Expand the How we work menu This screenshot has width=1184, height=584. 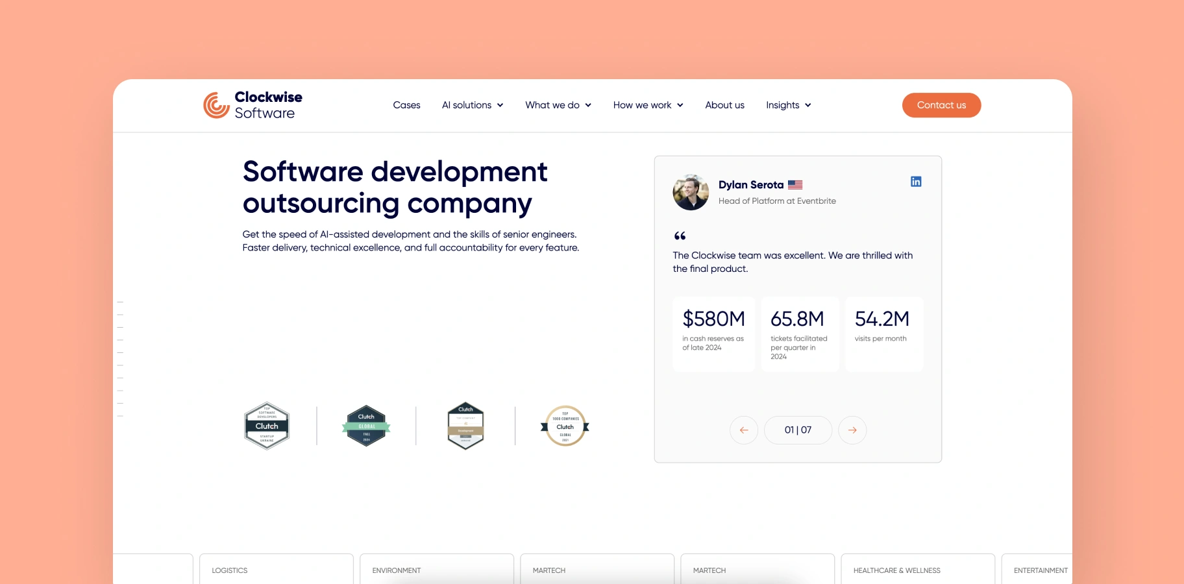(648, 105)
